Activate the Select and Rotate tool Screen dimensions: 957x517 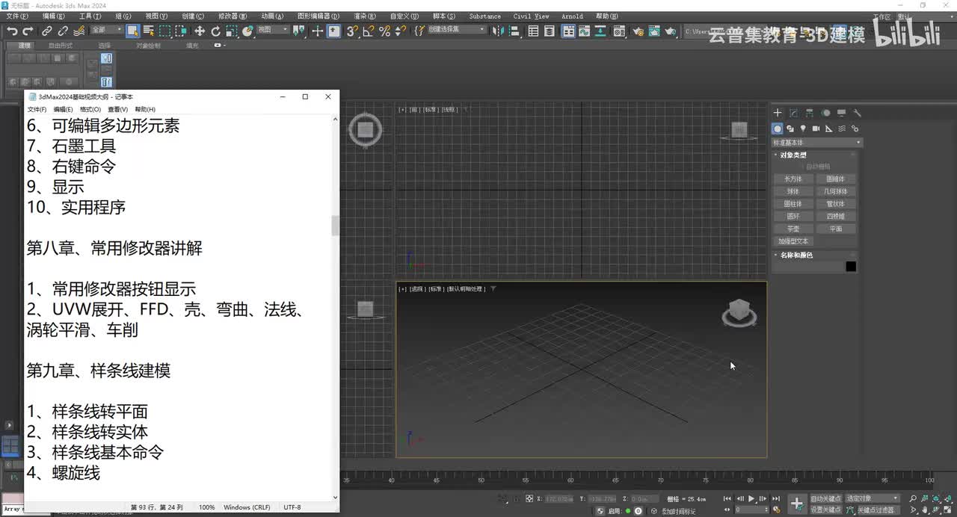coord(216,31)
